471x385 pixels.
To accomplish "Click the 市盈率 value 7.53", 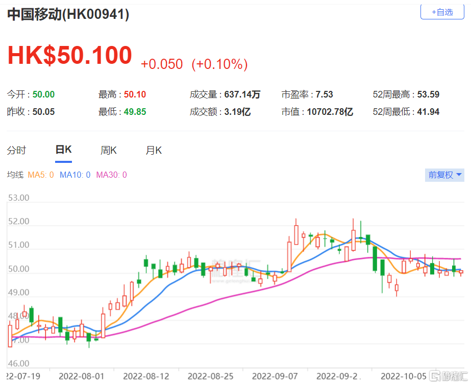I will pyautogui.click(x=324, y=94).
